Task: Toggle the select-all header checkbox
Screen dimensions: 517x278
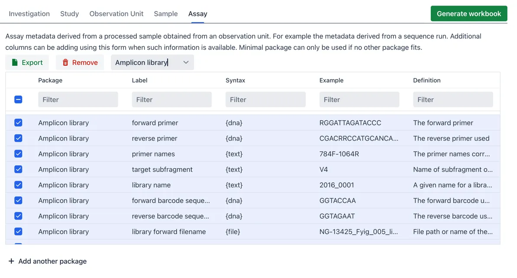Action: (x=18, y=99)
